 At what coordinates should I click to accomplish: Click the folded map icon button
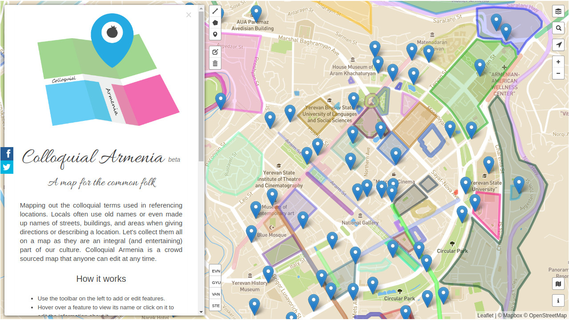tap(558, 284)
